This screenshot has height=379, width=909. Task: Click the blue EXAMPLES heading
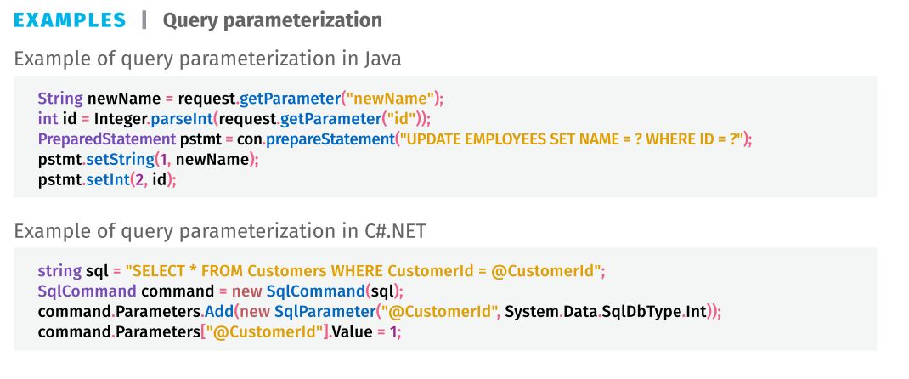coord(71,20)
